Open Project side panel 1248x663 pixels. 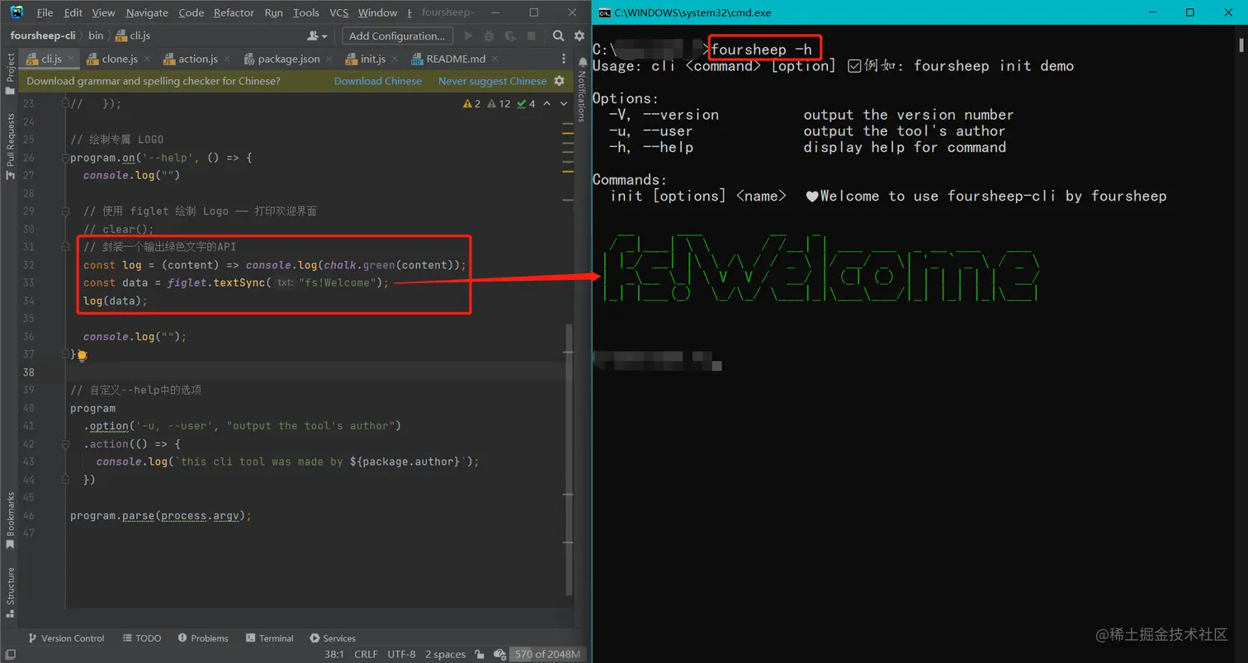(x=11, y=73)
